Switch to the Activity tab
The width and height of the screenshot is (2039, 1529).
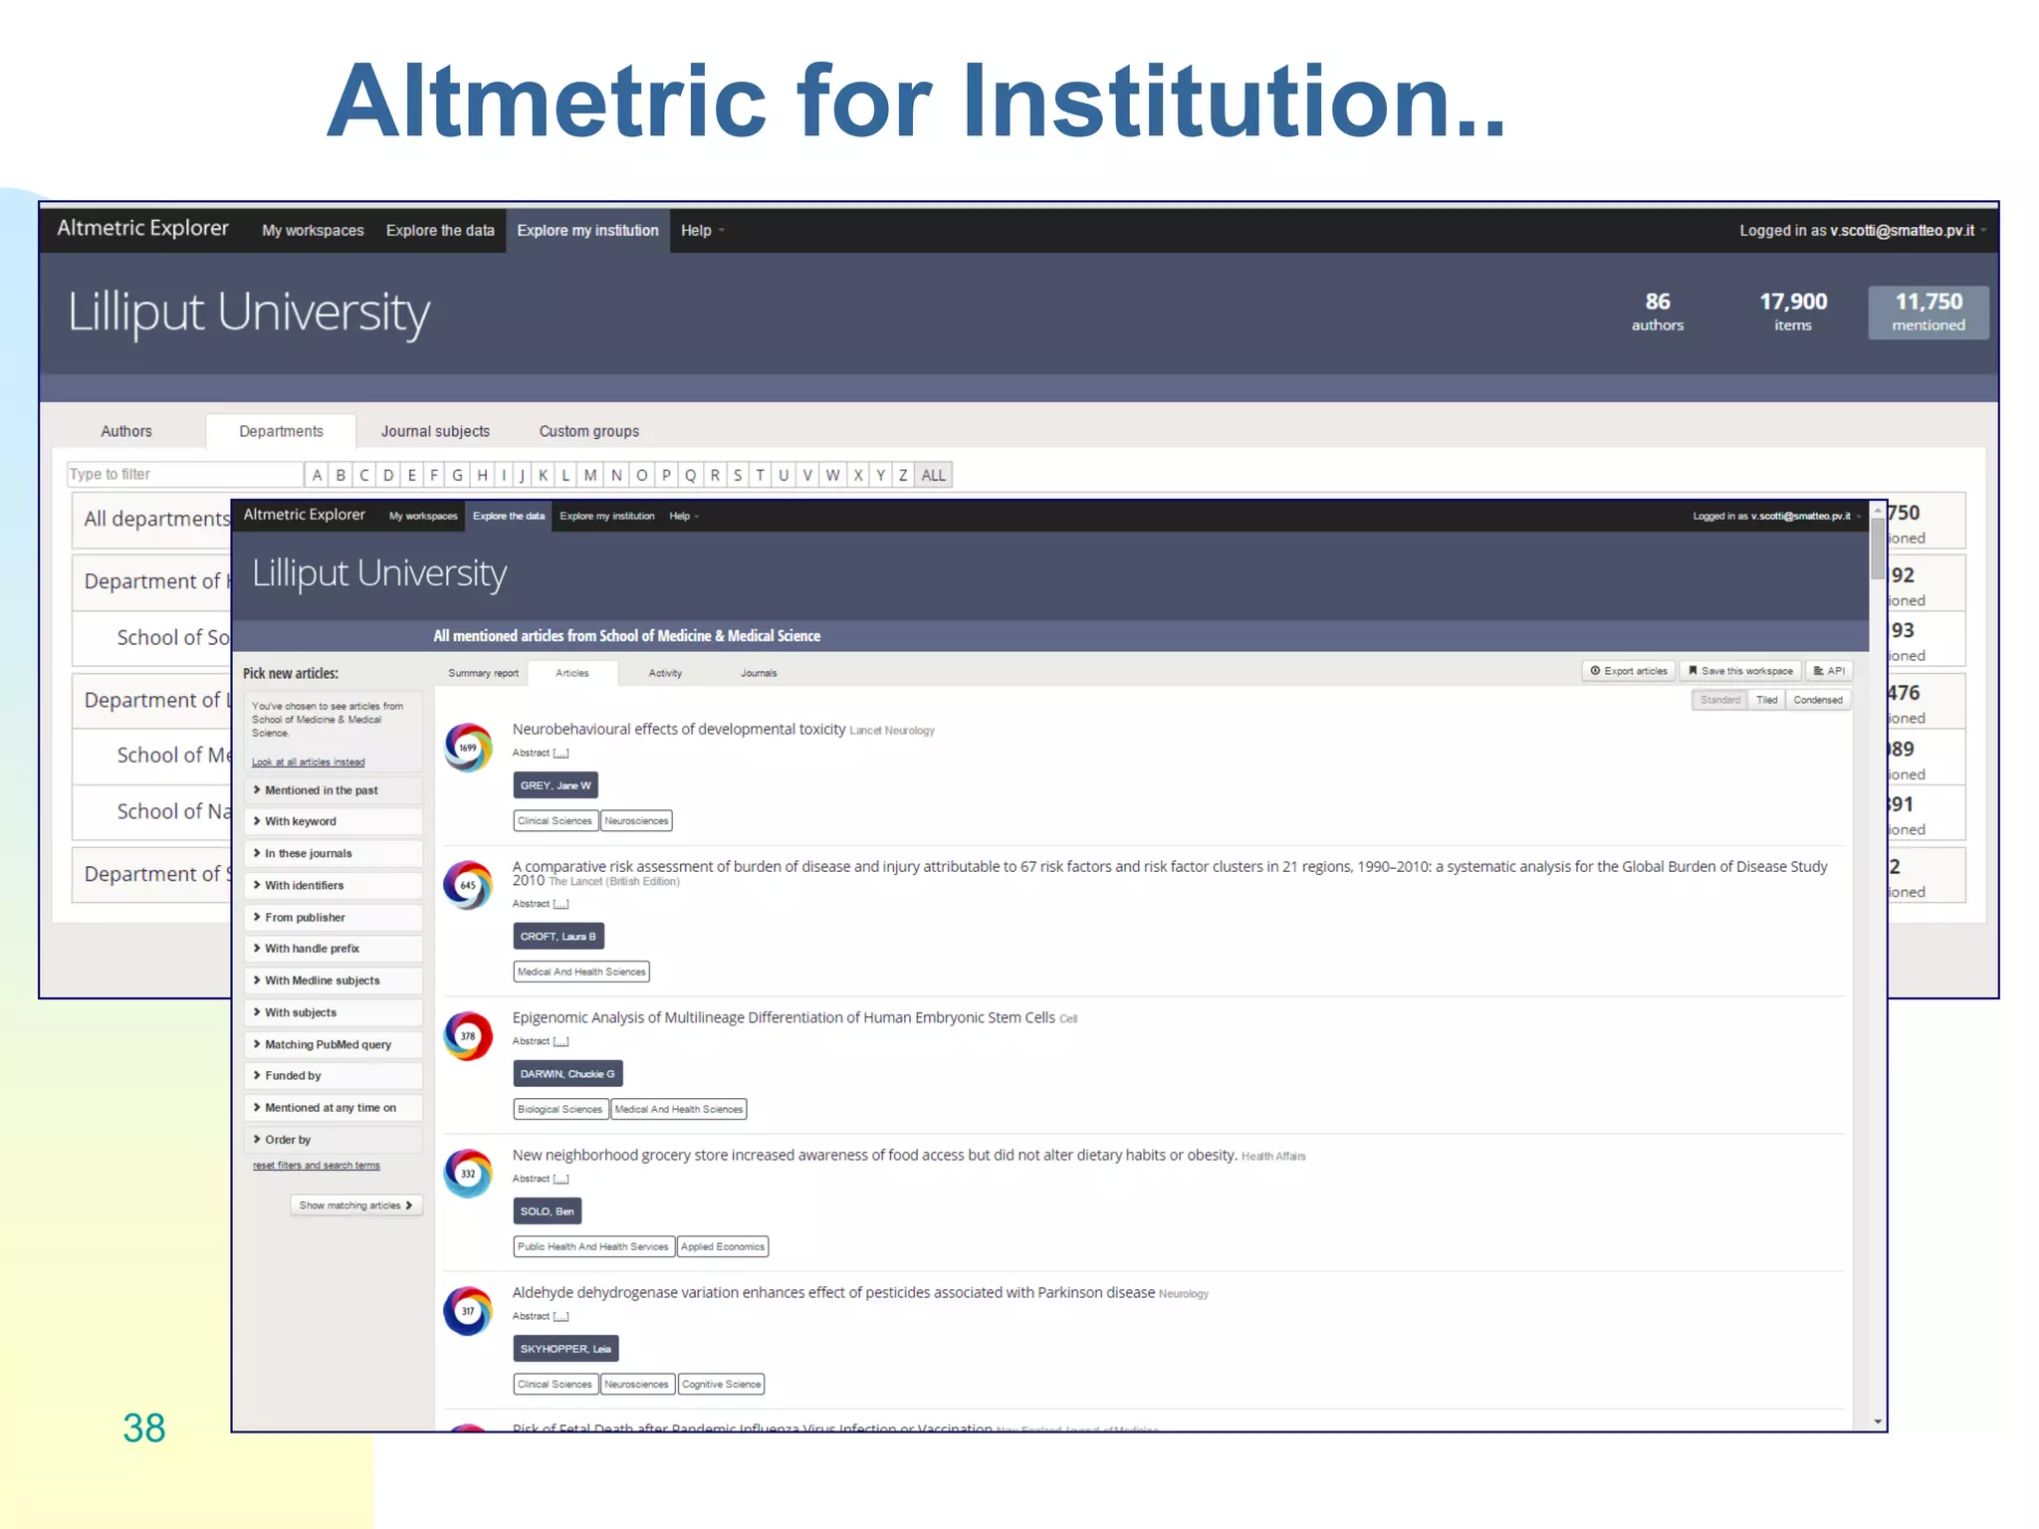(665, 673)
